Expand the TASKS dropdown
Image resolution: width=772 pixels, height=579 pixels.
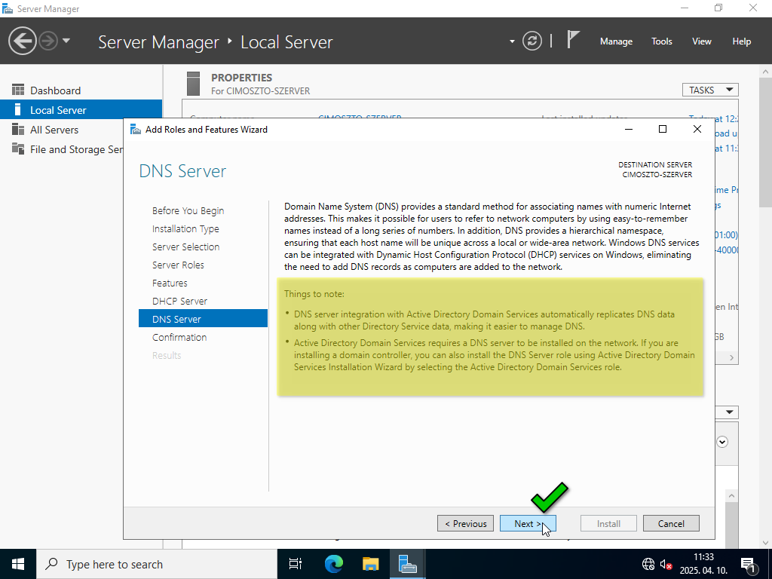click(x=709, y=90)
